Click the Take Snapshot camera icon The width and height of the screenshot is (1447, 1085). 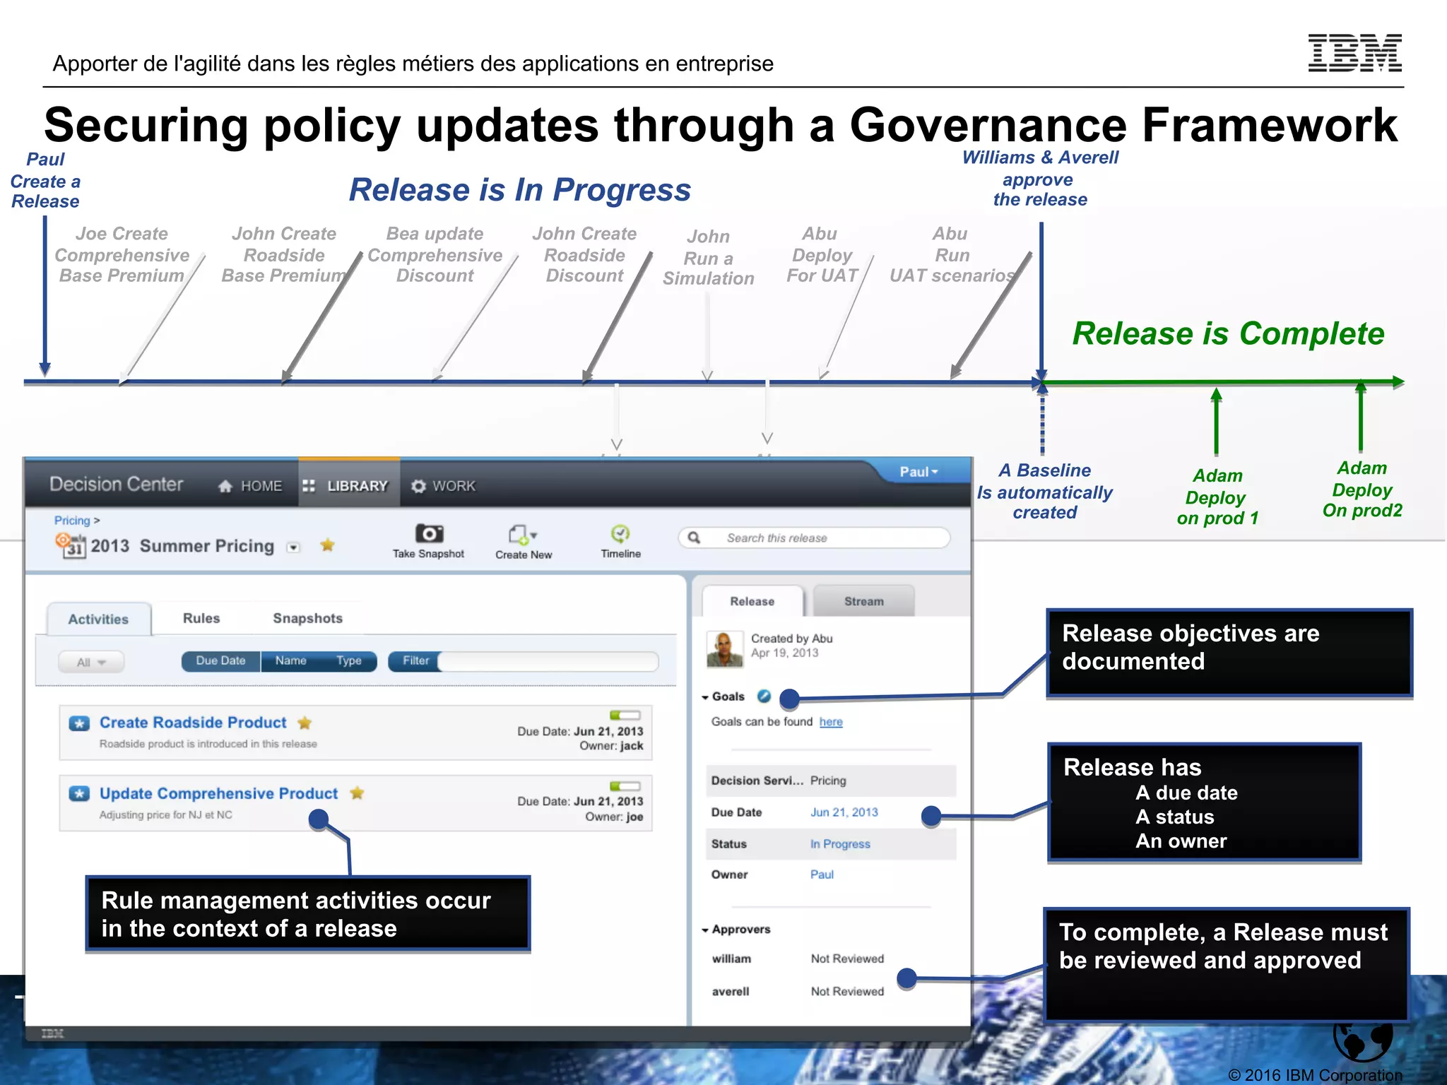[x=428, y=533]
